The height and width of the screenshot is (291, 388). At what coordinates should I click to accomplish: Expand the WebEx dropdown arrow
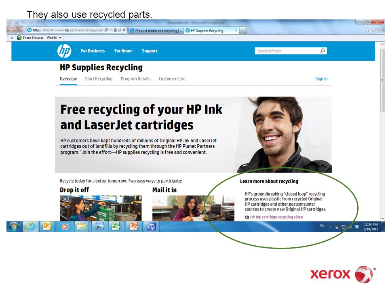point(60,38)
